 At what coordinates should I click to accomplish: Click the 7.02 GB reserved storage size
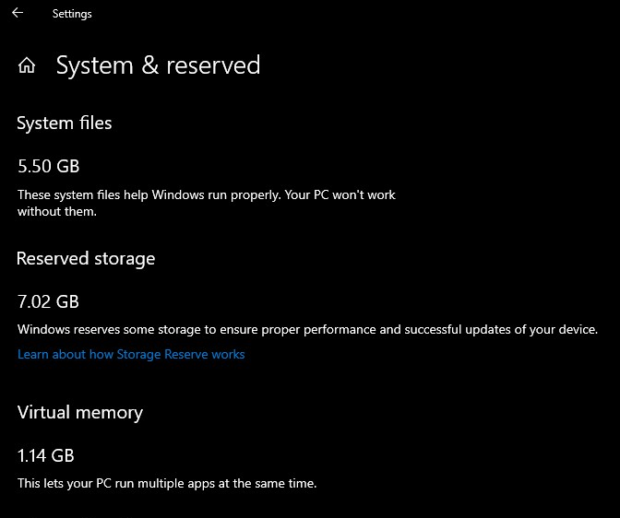coord(49,301)
